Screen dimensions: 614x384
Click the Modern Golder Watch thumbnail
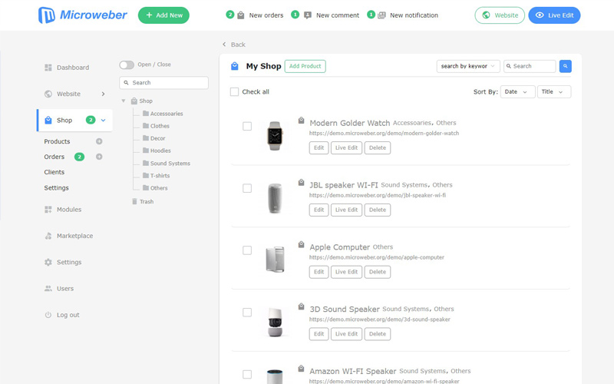tap(275, 136)
